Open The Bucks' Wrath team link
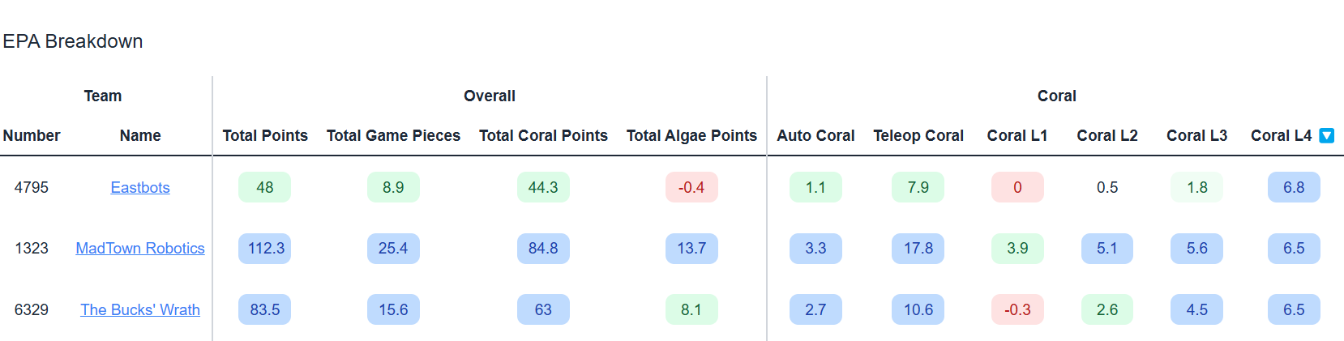 point(140,309)
